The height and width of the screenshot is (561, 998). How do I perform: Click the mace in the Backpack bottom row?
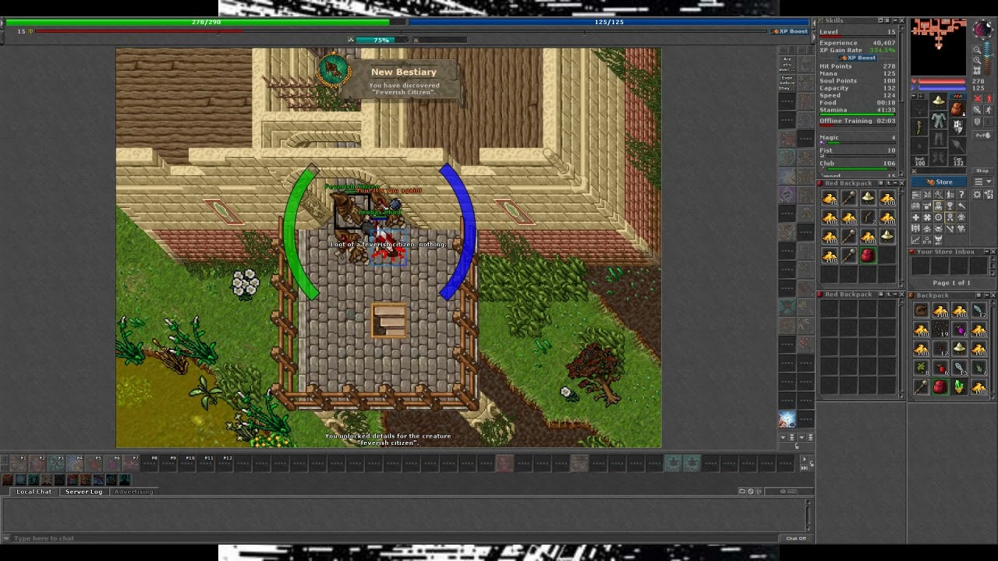pyautogui.click(x=922, y=386)
